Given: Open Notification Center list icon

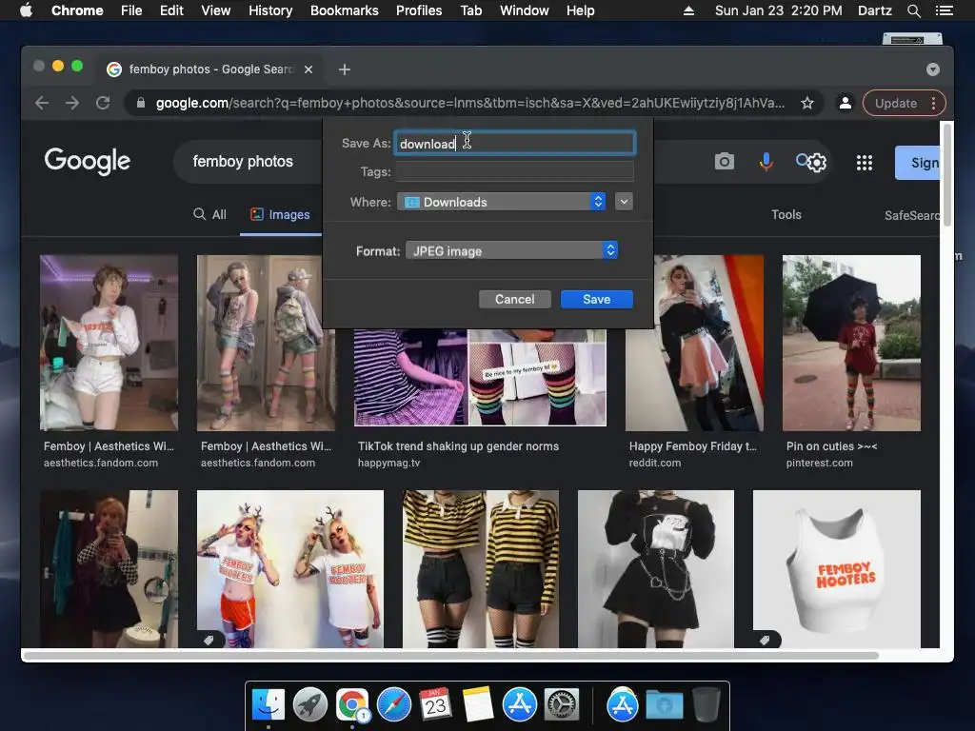Looking at the screenshot, I should coord(944,10).
